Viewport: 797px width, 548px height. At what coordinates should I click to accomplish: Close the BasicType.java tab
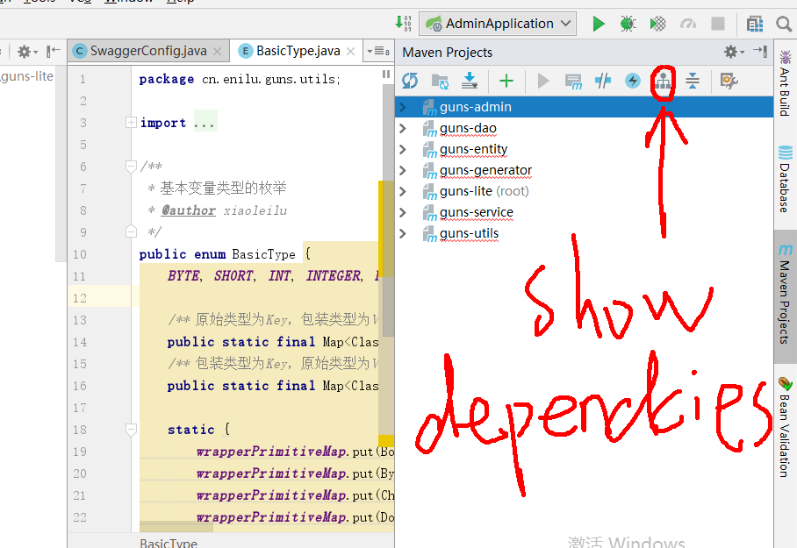[350, 52]
